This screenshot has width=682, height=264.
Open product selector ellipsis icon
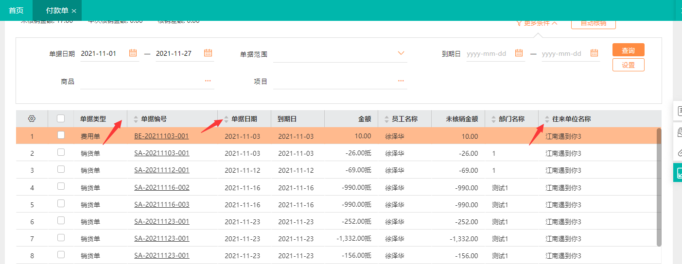tap(208, 81)
